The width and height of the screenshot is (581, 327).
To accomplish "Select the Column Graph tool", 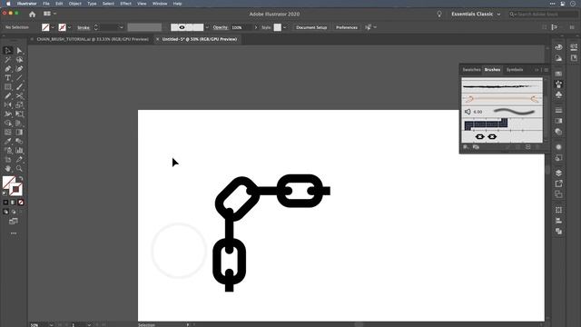I will 19,151.
